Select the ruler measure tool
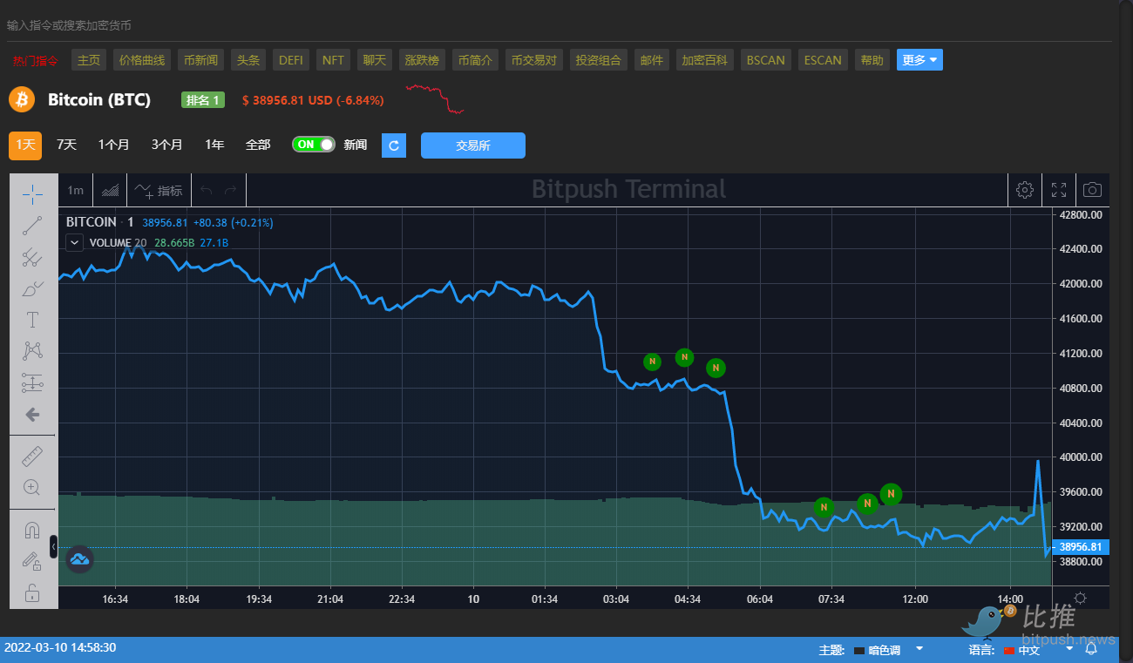1133x663 pixels. 32,456
